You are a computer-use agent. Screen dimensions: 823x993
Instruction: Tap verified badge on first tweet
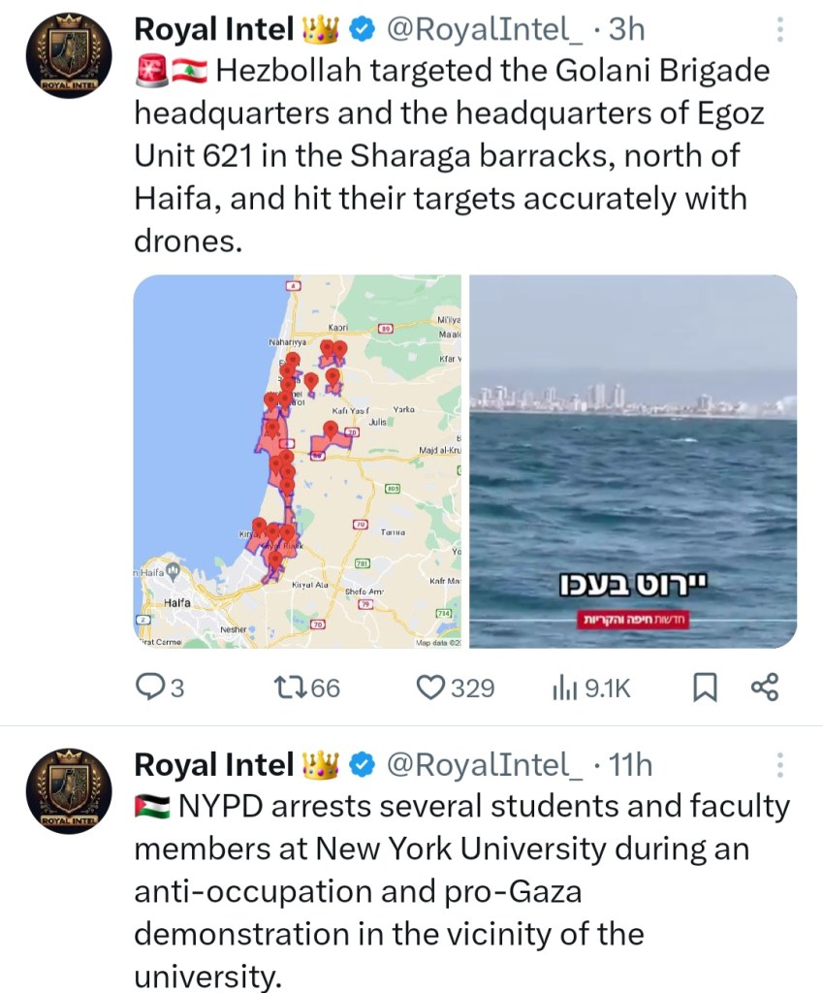pos(362,31)
